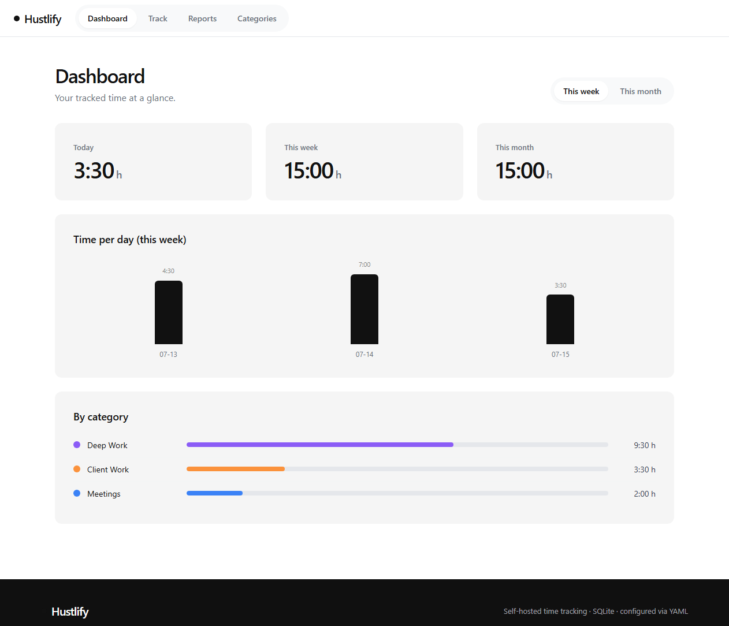Click the 4:30 value above bar
This screenshot has height=626, width=729.
169,271
